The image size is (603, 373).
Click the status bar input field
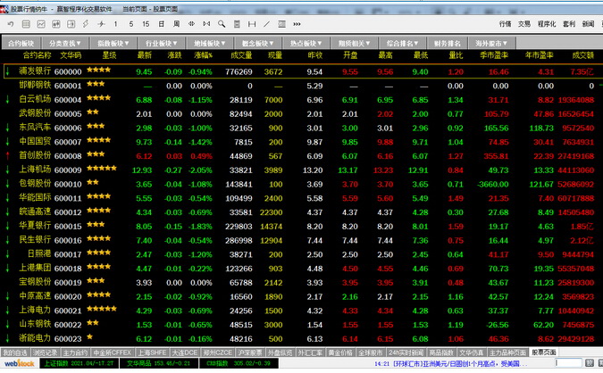[x=569, y=363]
